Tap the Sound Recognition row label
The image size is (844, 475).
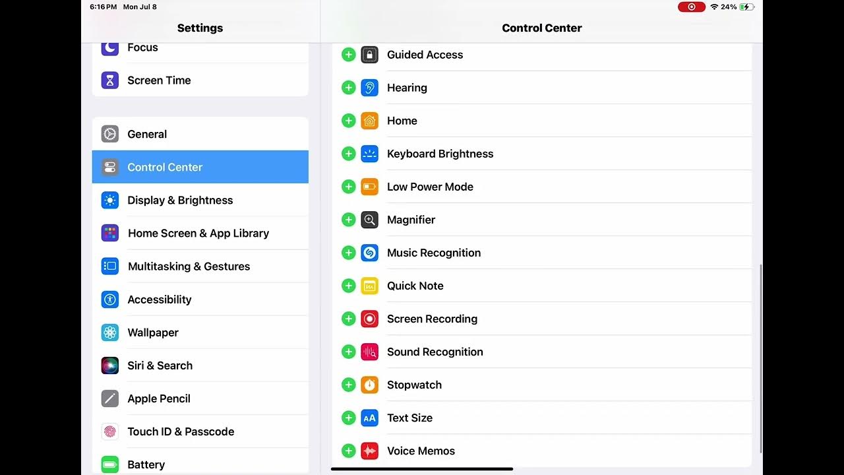(435, 352)
